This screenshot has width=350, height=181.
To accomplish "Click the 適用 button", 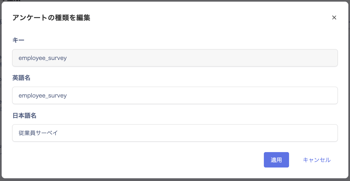I will point(276,160).
